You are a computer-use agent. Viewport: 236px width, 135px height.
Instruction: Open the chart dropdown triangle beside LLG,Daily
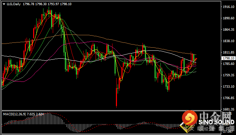(x=4, y=4)
